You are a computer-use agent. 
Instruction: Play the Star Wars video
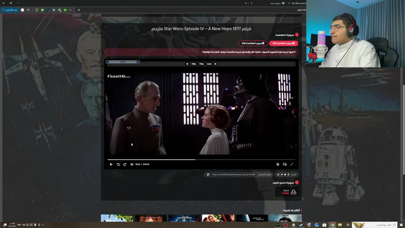point(111,164)
